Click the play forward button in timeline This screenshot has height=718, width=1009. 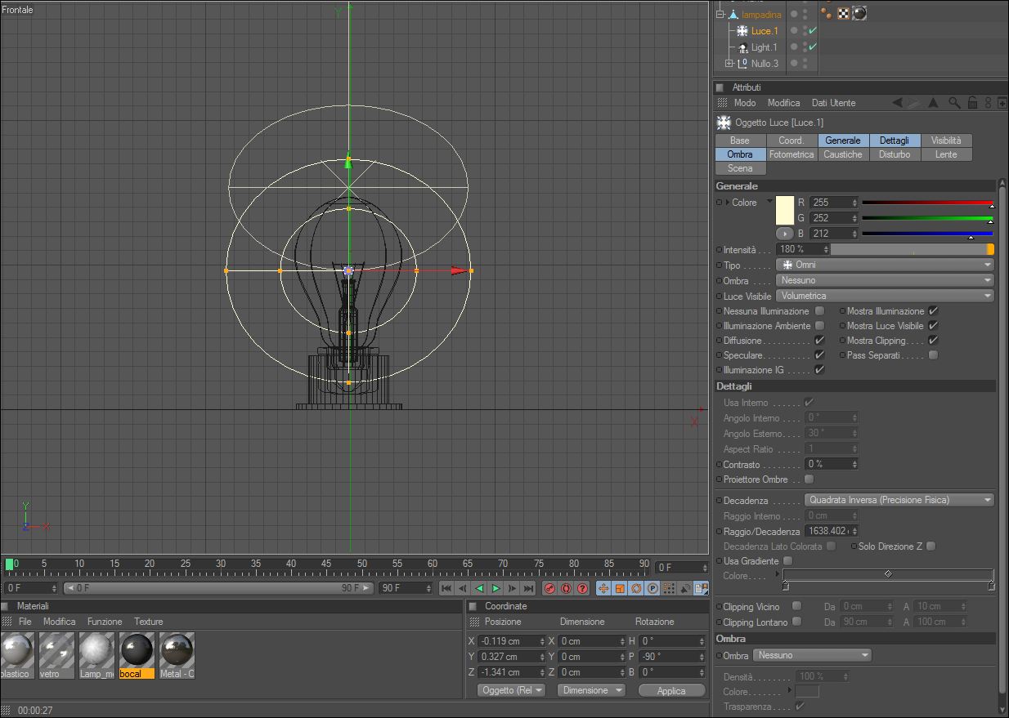(496, 588)
